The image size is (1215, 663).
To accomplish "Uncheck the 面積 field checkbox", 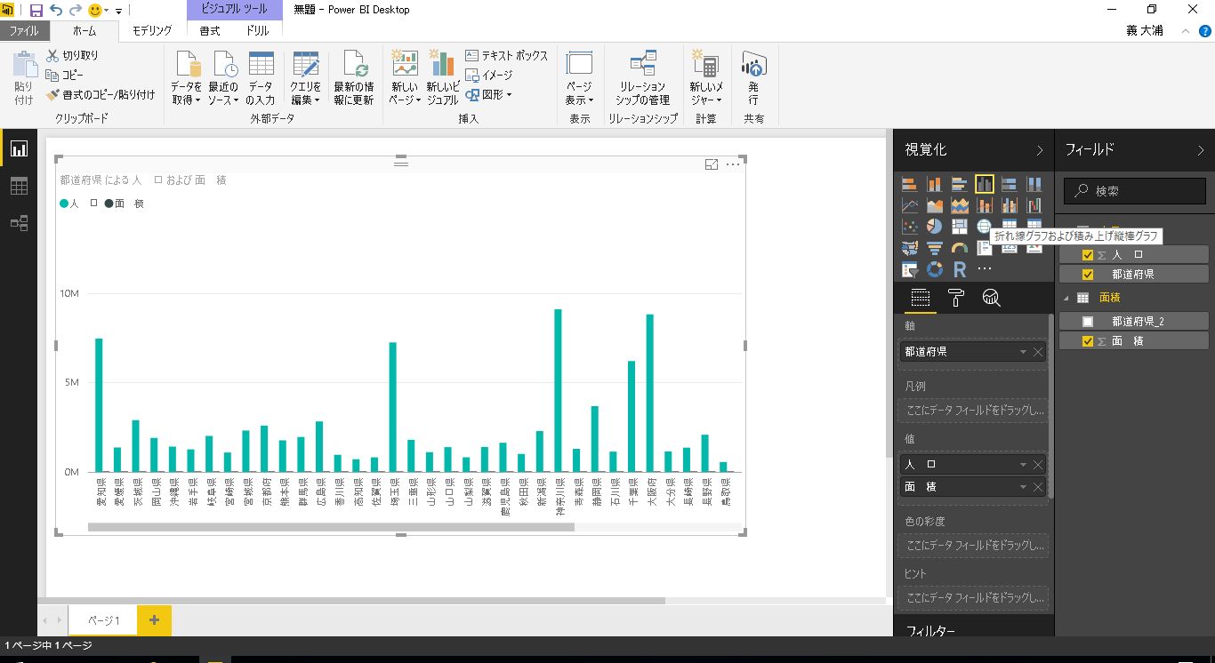I will 1087,341.
